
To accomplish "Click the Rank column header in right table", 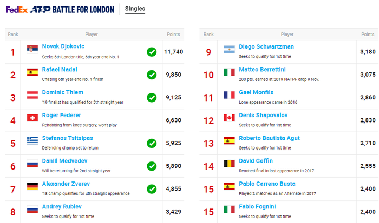I will [x=208, y=34].
